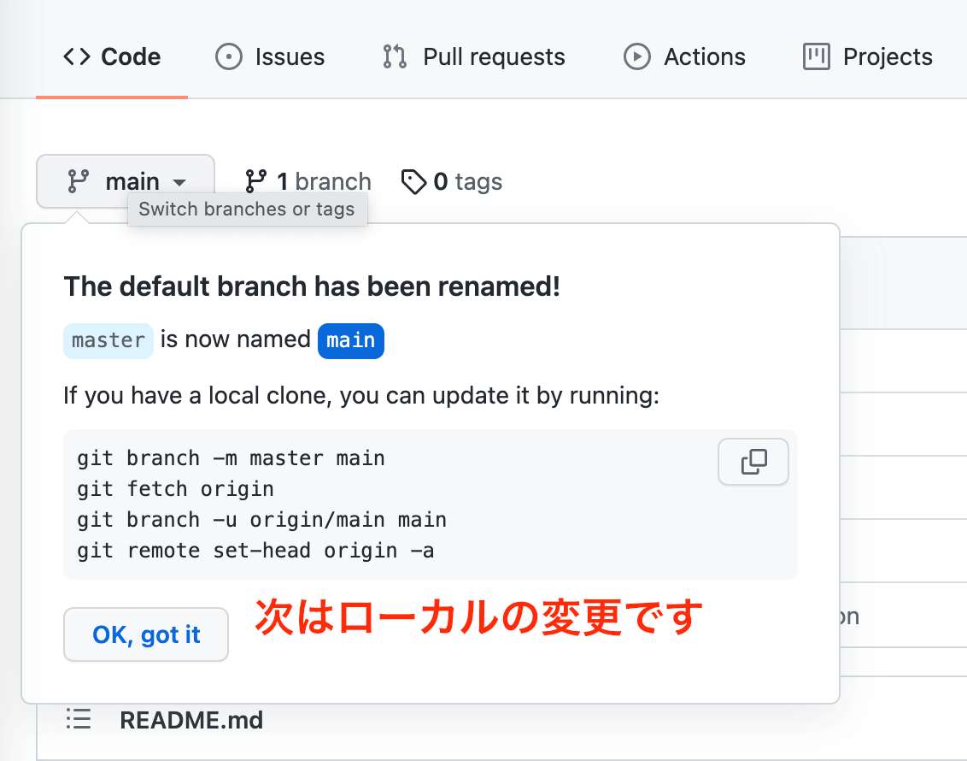The width and height of the screenshot is (967, 761).
Task: Click the master branch label
Action: (x=108, y=340)
